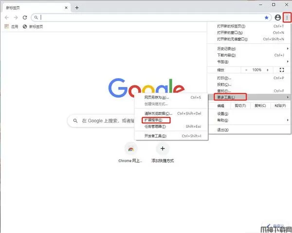Click the browser forward arrow
Image resolution: width=292 pixels, height=233 pixels.
pyautogui.click(x=16, y=17)
